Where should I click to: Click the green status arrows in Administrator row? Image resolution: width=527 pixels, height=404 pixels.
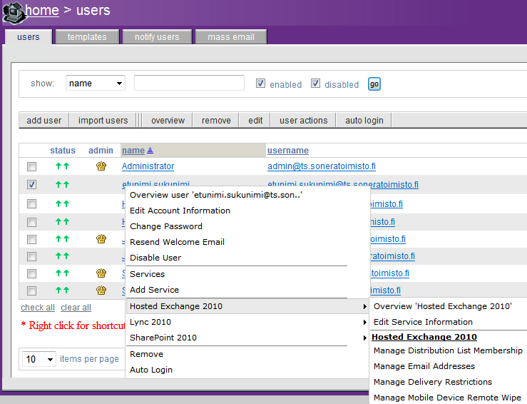click(63, 166)
